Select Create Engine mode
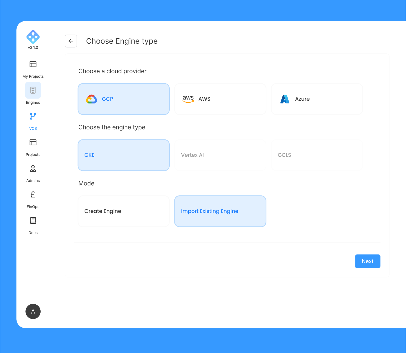This screenshot has width=406, height=353. pos(124,211)
